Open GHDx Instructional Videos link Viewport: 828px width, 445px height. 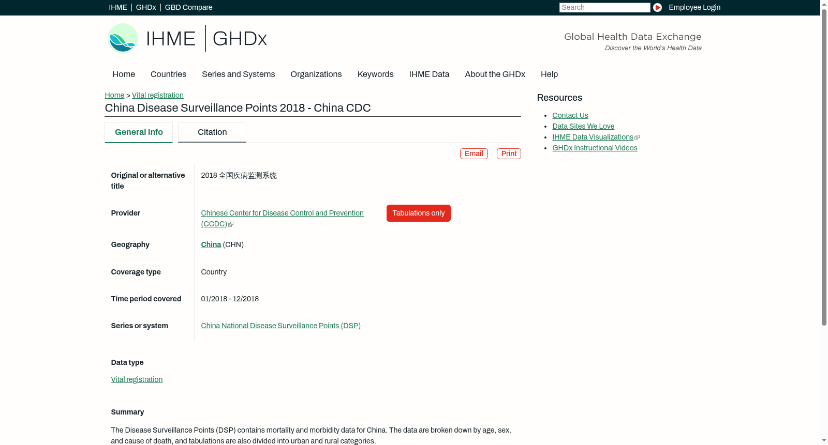tap(595, 148)
